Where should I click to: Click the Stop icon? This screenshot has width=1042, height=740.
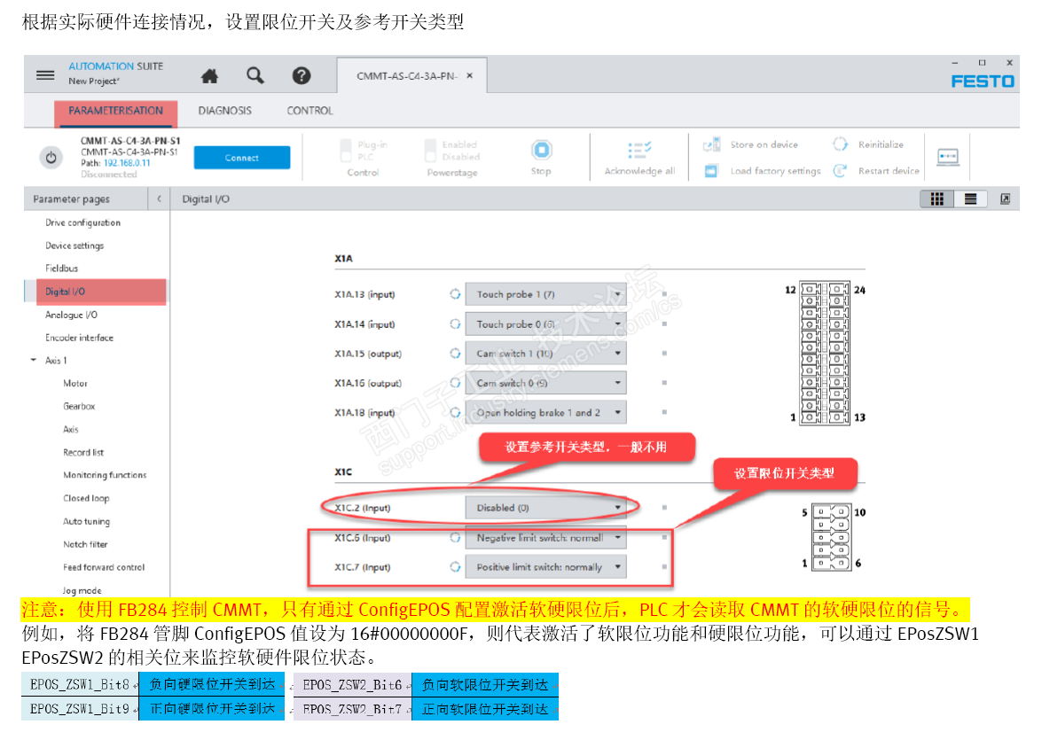[541, 150]
